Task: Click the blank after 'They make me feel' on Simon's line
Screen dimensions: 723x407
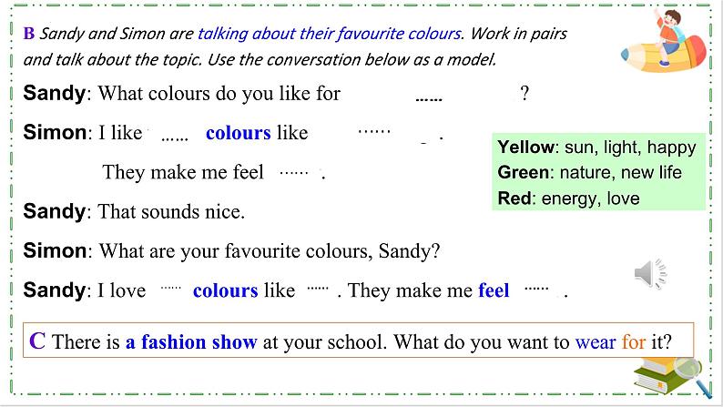Action: coord(294,173)
